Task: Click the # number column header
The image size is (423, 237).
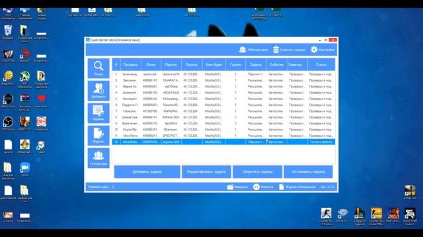Action: 116,65
